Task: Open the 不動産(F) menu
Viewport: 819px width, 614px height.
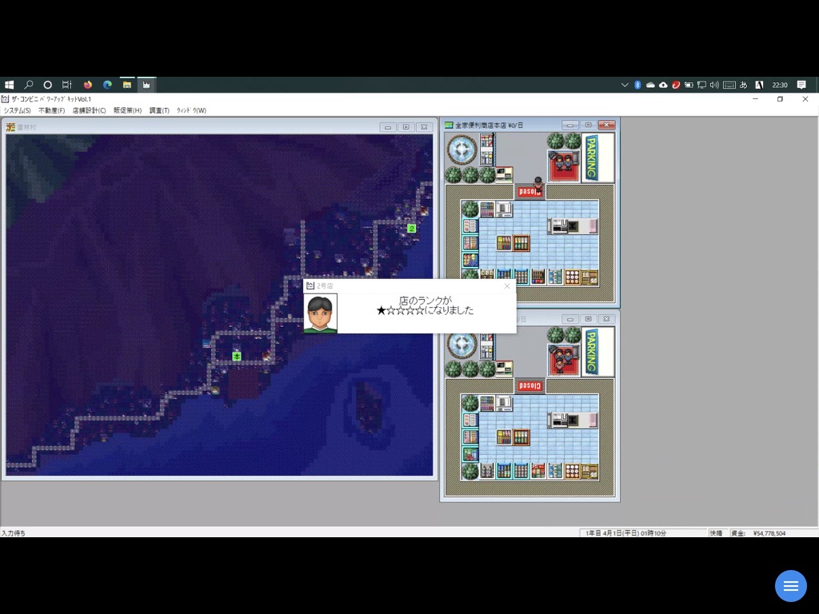Action: pos(51,110)
